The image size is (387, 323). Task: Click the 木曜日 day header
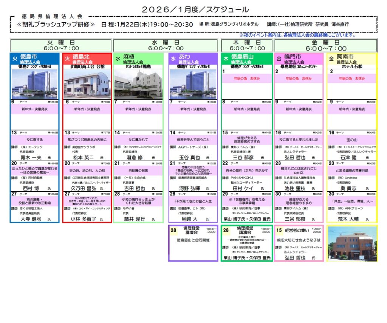tap(247, 45)
